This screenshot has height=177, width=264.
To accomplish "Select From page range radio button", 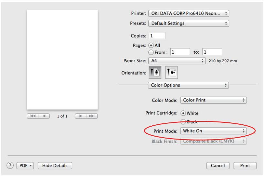I will tap(151, 52).
